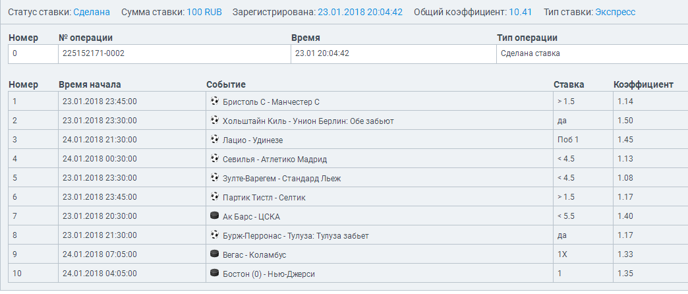Click the Время начала column header

[x=90, y=84]
